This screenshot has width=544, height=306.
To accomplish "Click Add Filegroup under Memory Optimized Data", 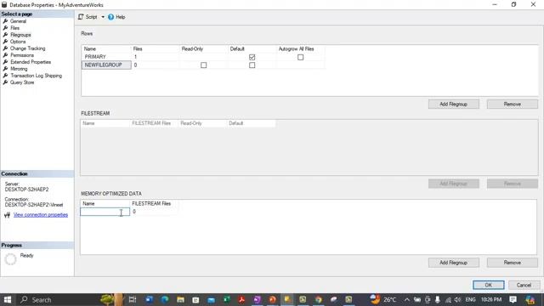I will (453, 263).
